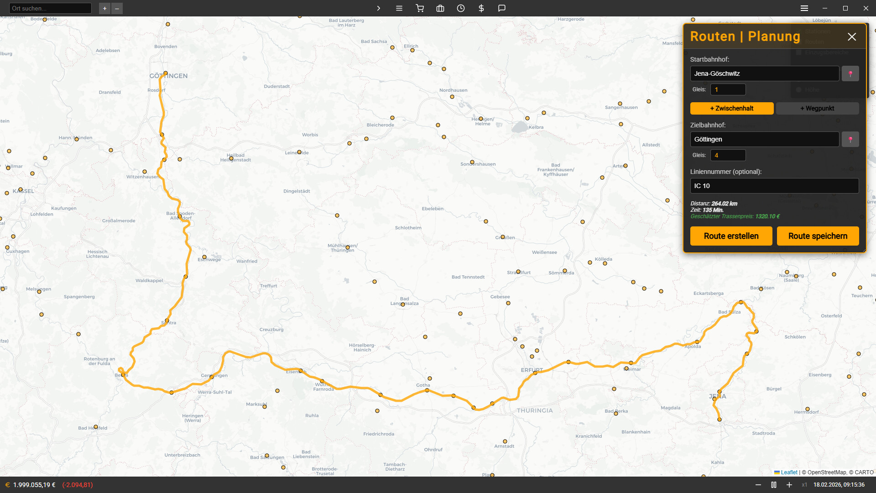Add a Zwischenhalt to the route
Image resolution: width=876 pixels, height=493 pixels.
731,108
